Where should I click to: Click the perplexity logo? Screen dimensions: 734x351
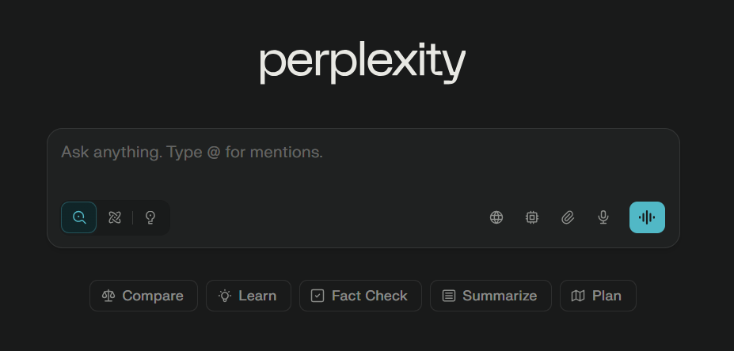[x=363, y=62]
